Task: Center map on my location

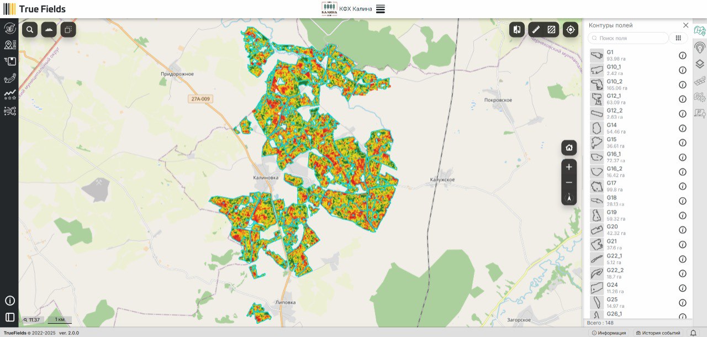Action: pos(571,30)
